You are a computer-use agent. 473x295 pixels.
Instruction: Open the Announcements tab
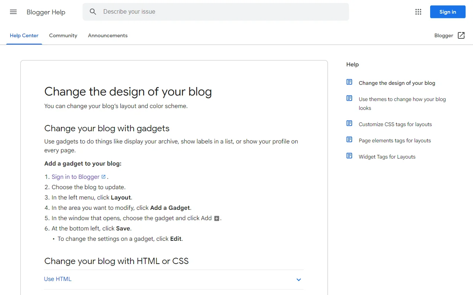point(108,36)
